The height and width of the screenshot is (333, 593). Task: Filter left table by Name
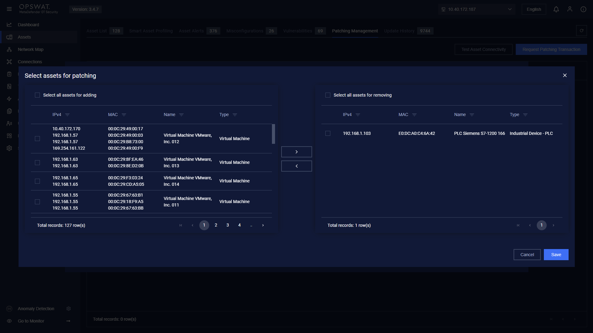coord(181,115)
